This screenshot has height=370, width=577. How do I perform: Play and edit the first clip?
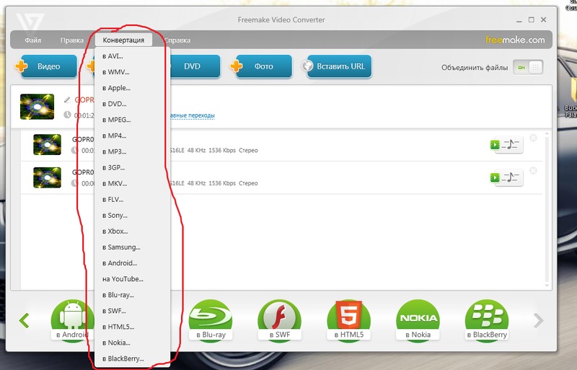point(506,145)
